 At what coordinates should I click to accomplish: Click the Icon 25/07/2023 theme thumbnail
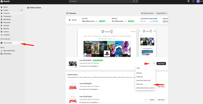(73, 100)
